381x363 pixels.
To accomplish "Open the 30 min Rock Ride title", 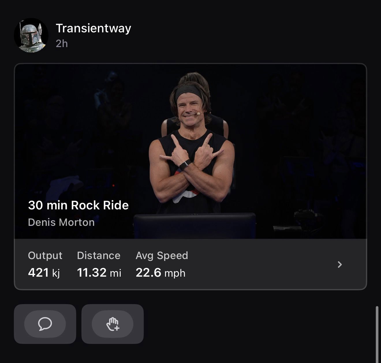I will click(x=78, y=205).
